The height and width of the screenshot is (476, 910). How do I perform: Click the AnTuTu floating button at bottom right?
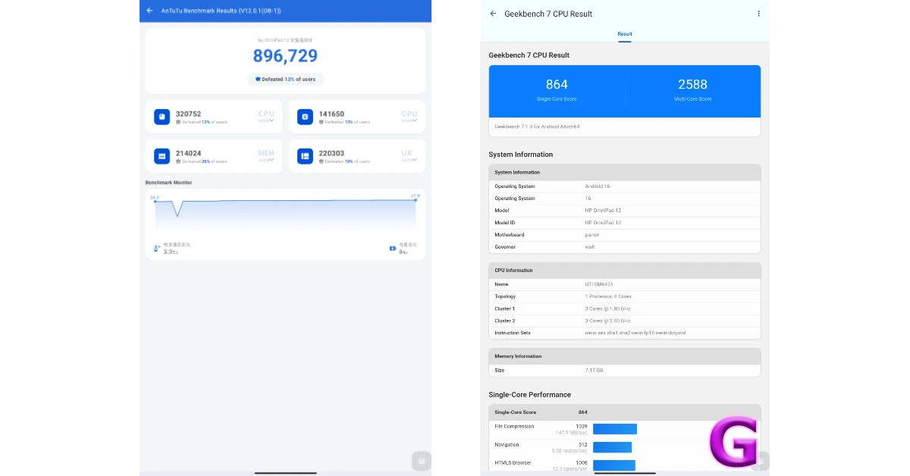point(422,461)
